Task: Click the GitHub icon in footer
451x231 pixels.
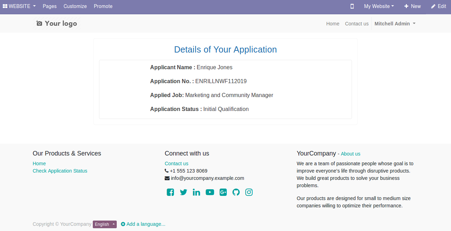Action: 236,192
